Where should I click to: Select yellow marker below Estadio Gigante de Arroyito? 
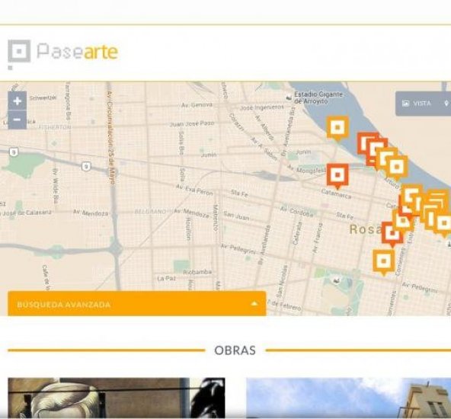pos(337,129)
